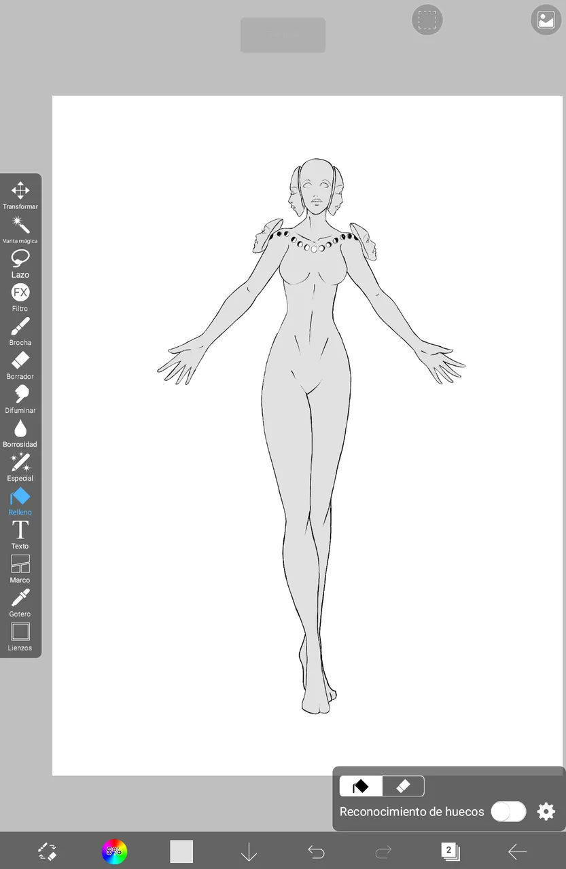
Task: Pick the Gotero eyedropper tool
Action: (20, 602)
